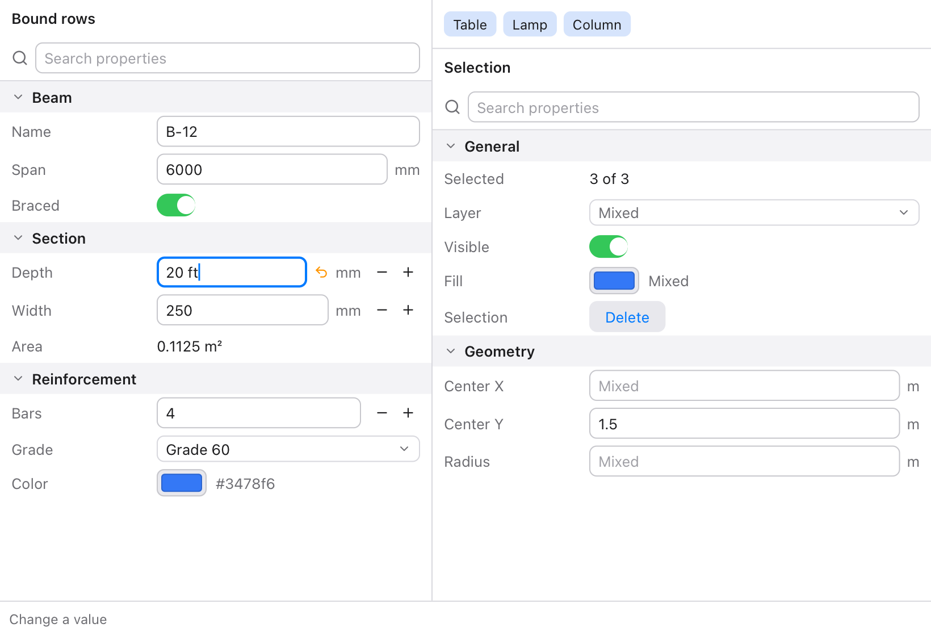
Task: Increase Bars count with plus stepper
Action: tap(408, 413)
